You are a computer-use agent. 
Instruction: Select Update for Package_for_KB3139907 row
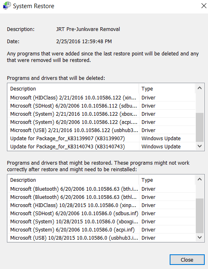click(x=102, y=138)
